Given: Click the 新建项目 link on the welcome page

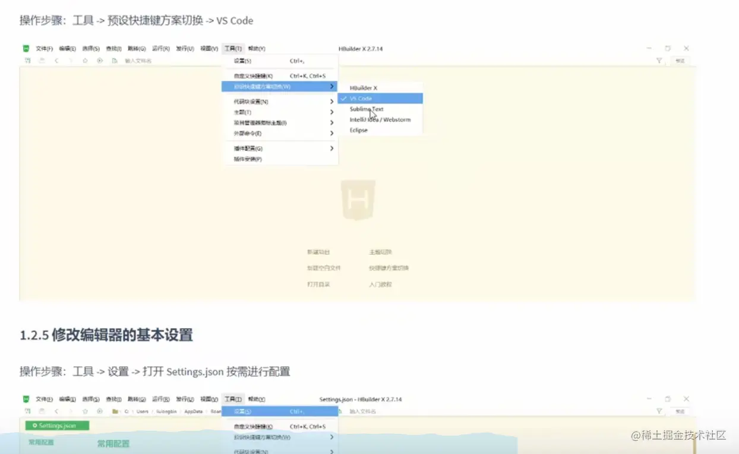Looking at the screenshot, I should [318, 252].
